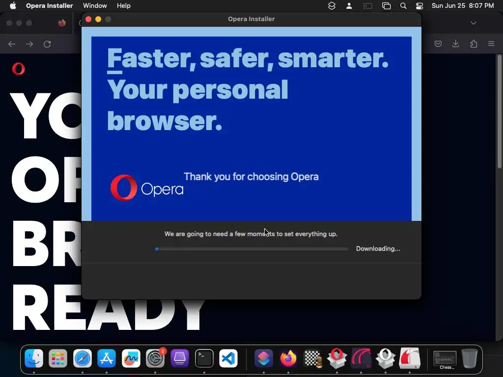This screenshot has height=377, width=503.
Task: Open System Settings from the Dock
Action: 156,358
